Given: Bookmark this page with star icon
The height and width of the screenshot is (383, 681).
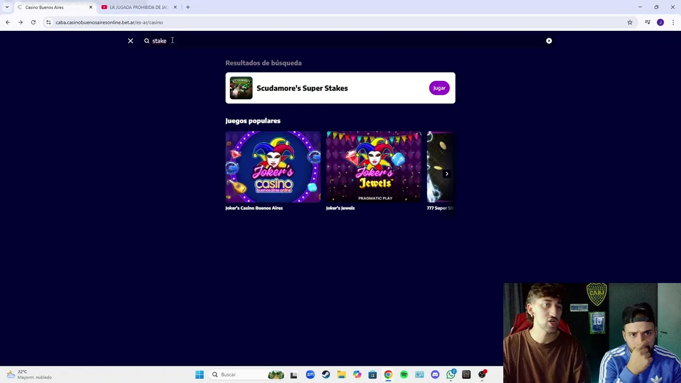Looking at the screenshot, I should pos(630,22).
